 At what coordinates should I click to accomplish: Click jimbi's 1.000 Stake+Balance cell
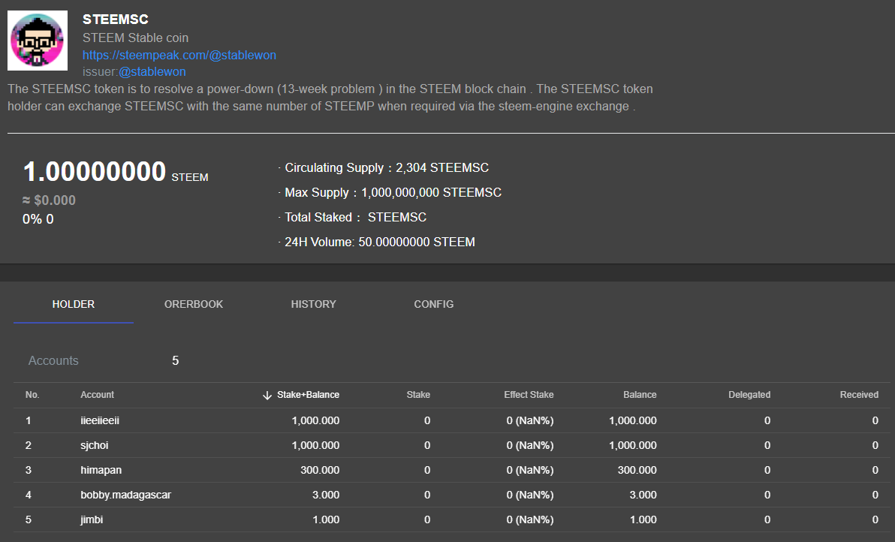(326, 519)
